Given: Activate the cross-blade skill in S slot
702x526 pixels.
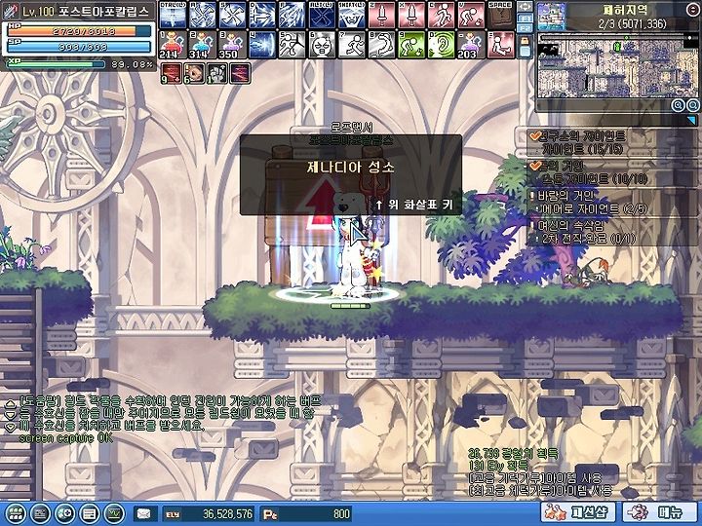Looking at the screenshot, I should click(232, 15).
